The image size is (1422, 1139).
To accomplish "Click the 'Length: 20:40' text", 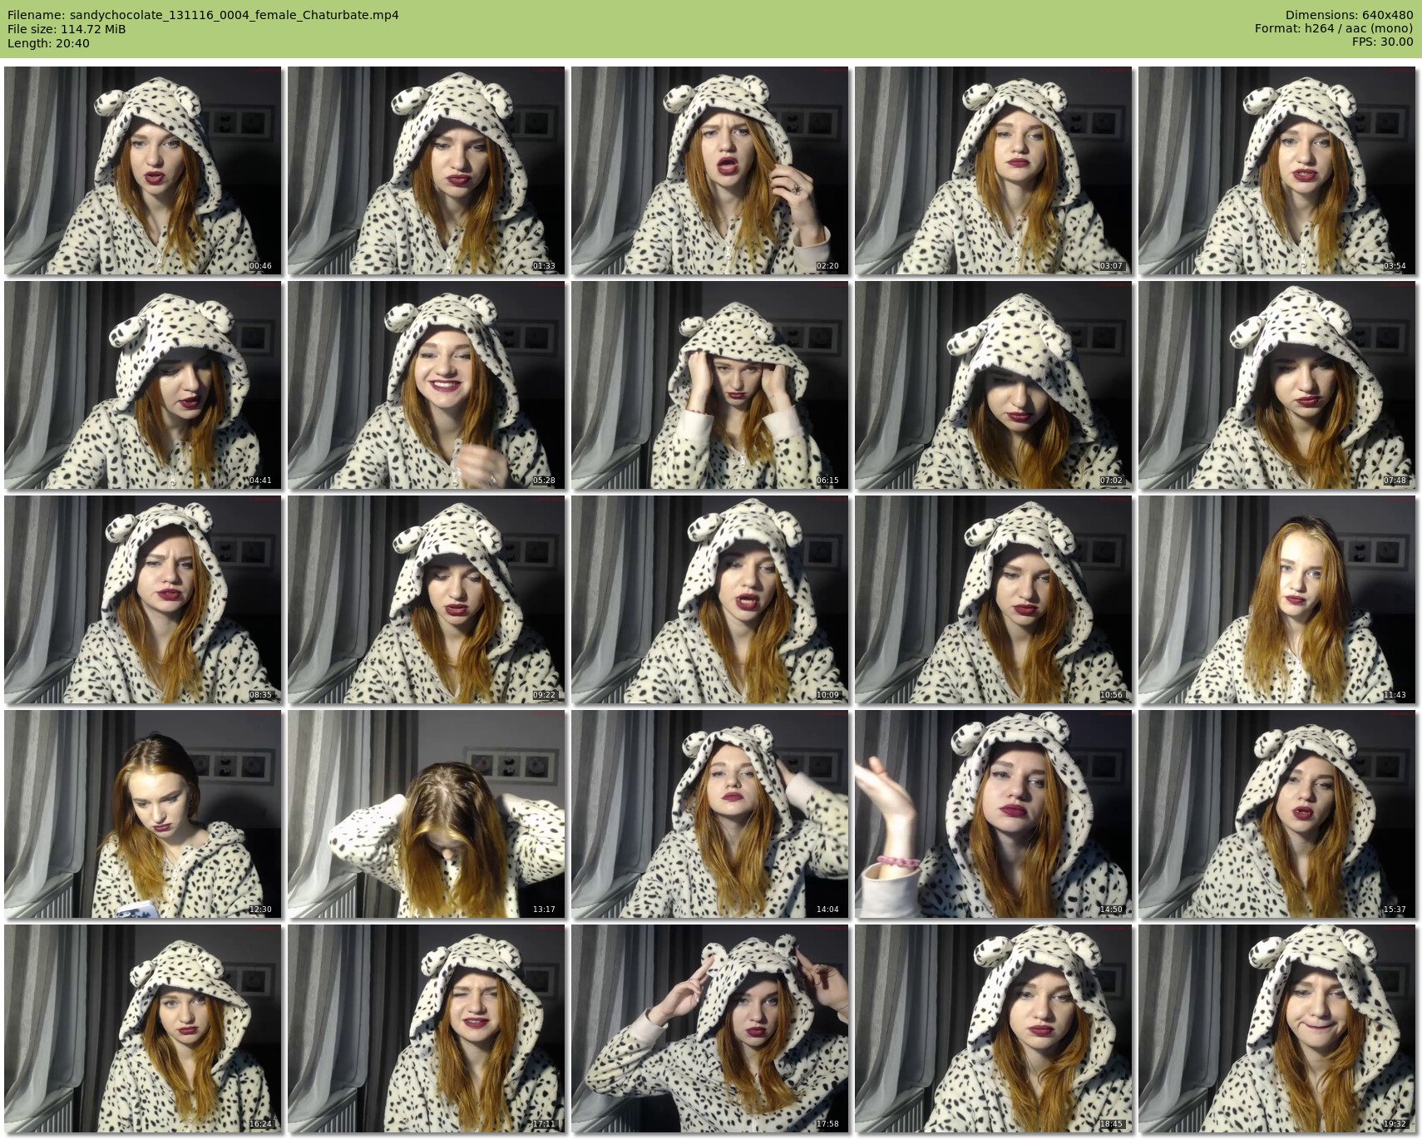I will click(x=48, y=43).
